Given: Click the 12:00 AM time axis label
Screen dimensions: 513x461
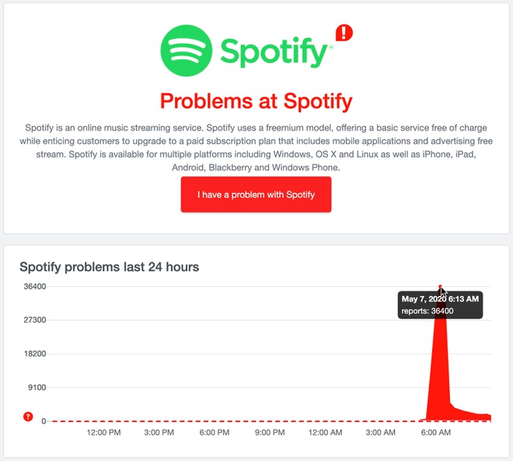Looking at the screenshot, I should [x=326, y=432].
